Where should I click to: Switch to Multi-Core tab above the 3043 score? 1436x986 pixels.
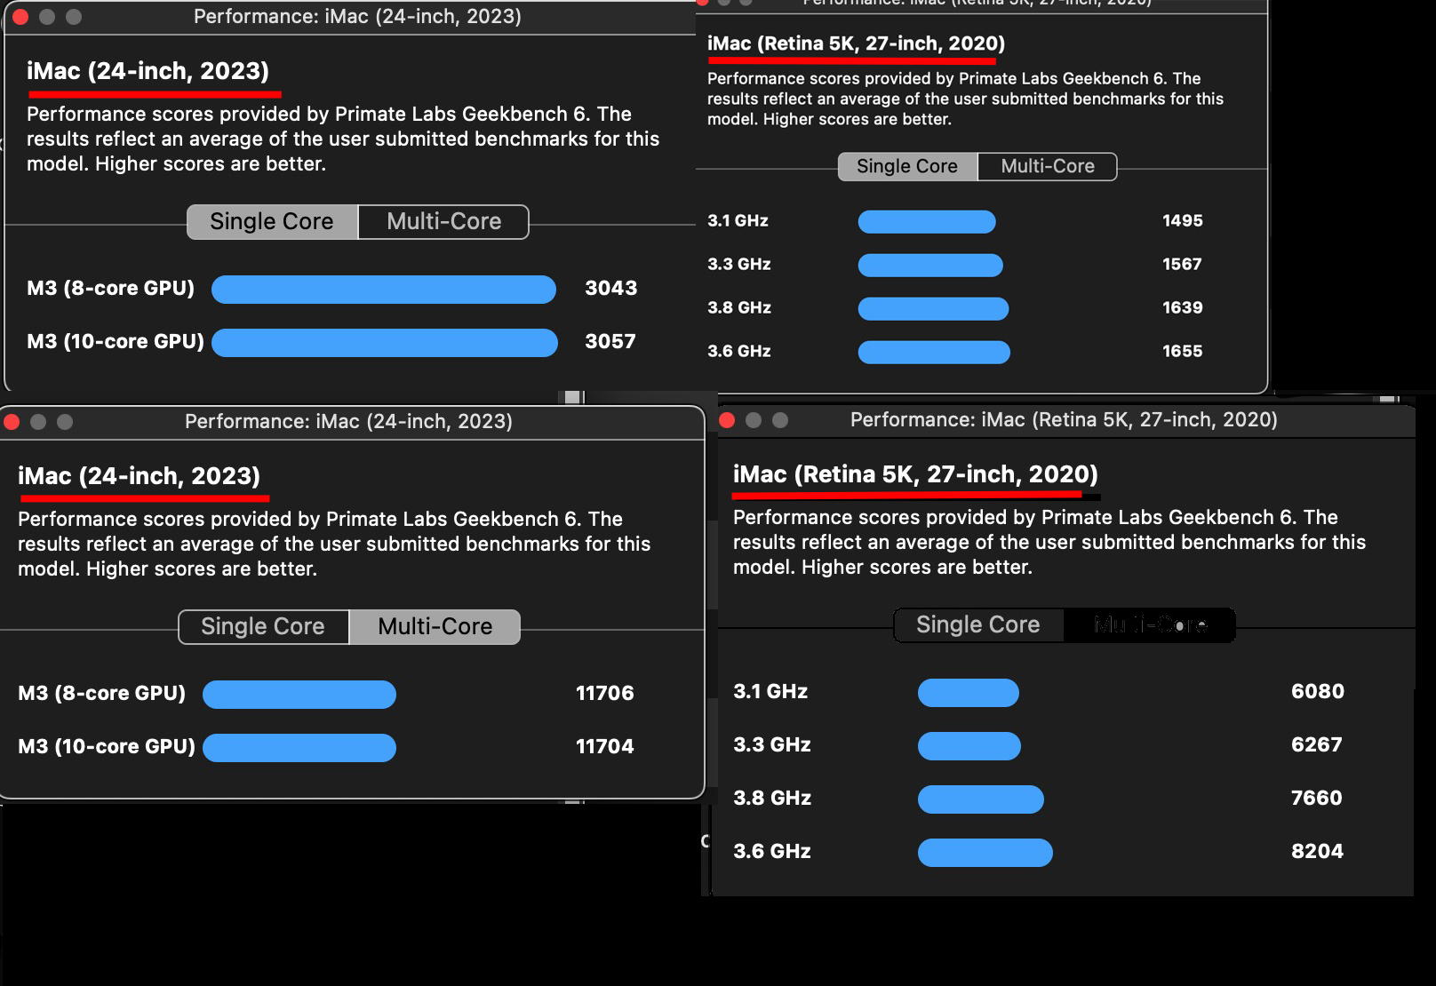click(x=443, y=222)
